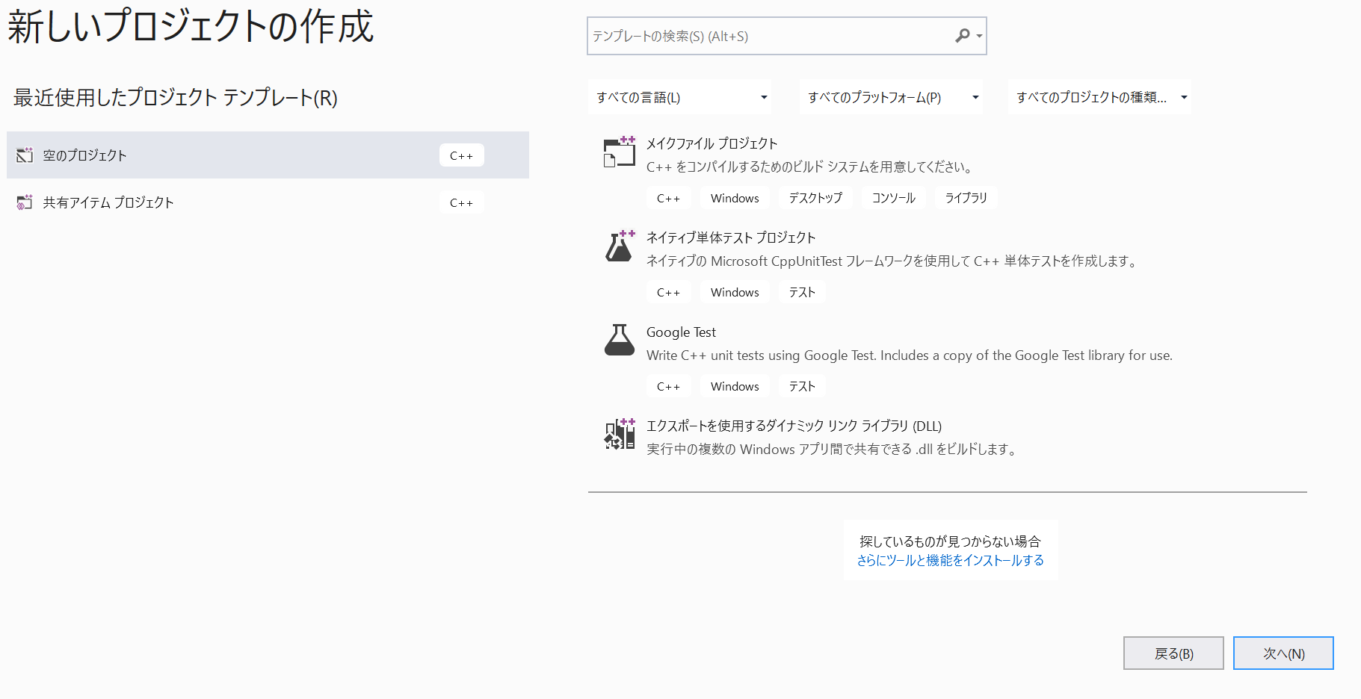Click the Google Test flask icon
Viewport: 1361px width, 699px height.
(620, 340)
